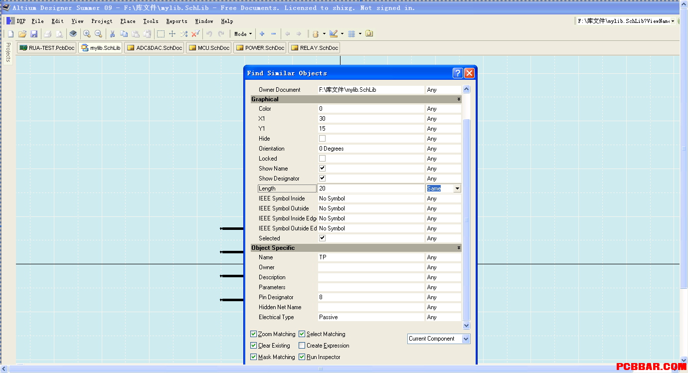The image size is (688, 373).
Task: Click the copy icon
Action: (x=124, y=34)
